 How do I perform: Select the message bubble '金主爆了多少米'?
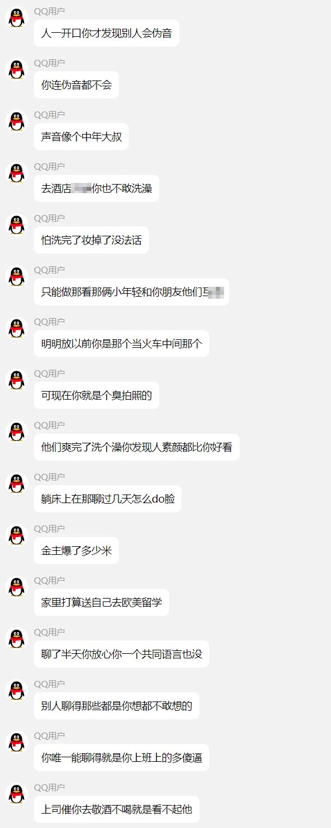coord(76,551)
